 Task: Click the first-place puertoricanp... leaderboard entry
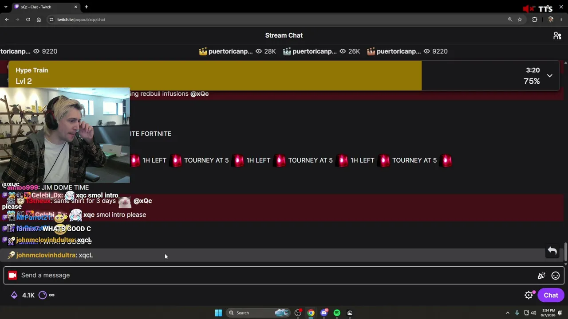tap(237, 51)
